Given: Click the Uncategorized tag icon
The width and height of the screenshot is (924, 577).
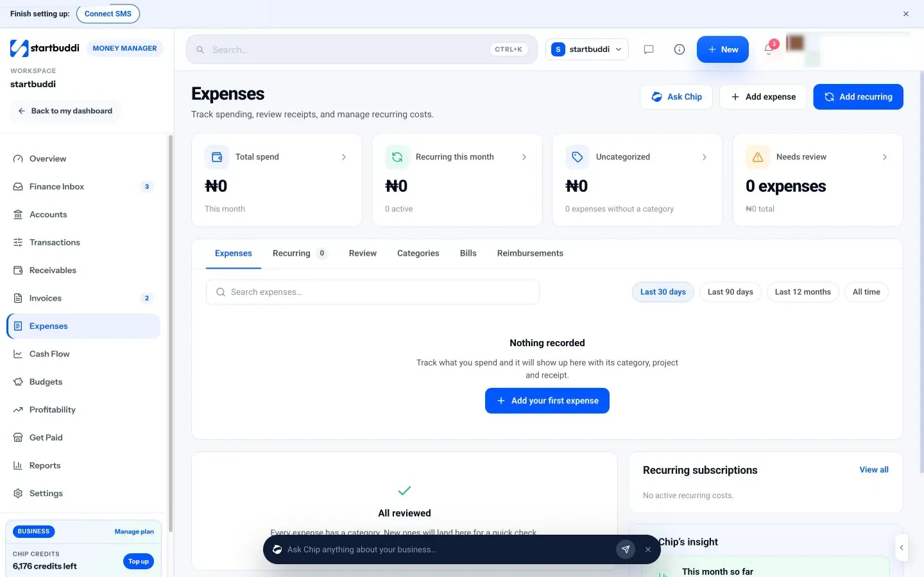Looking at the screenshot, I should click(577, 157).
